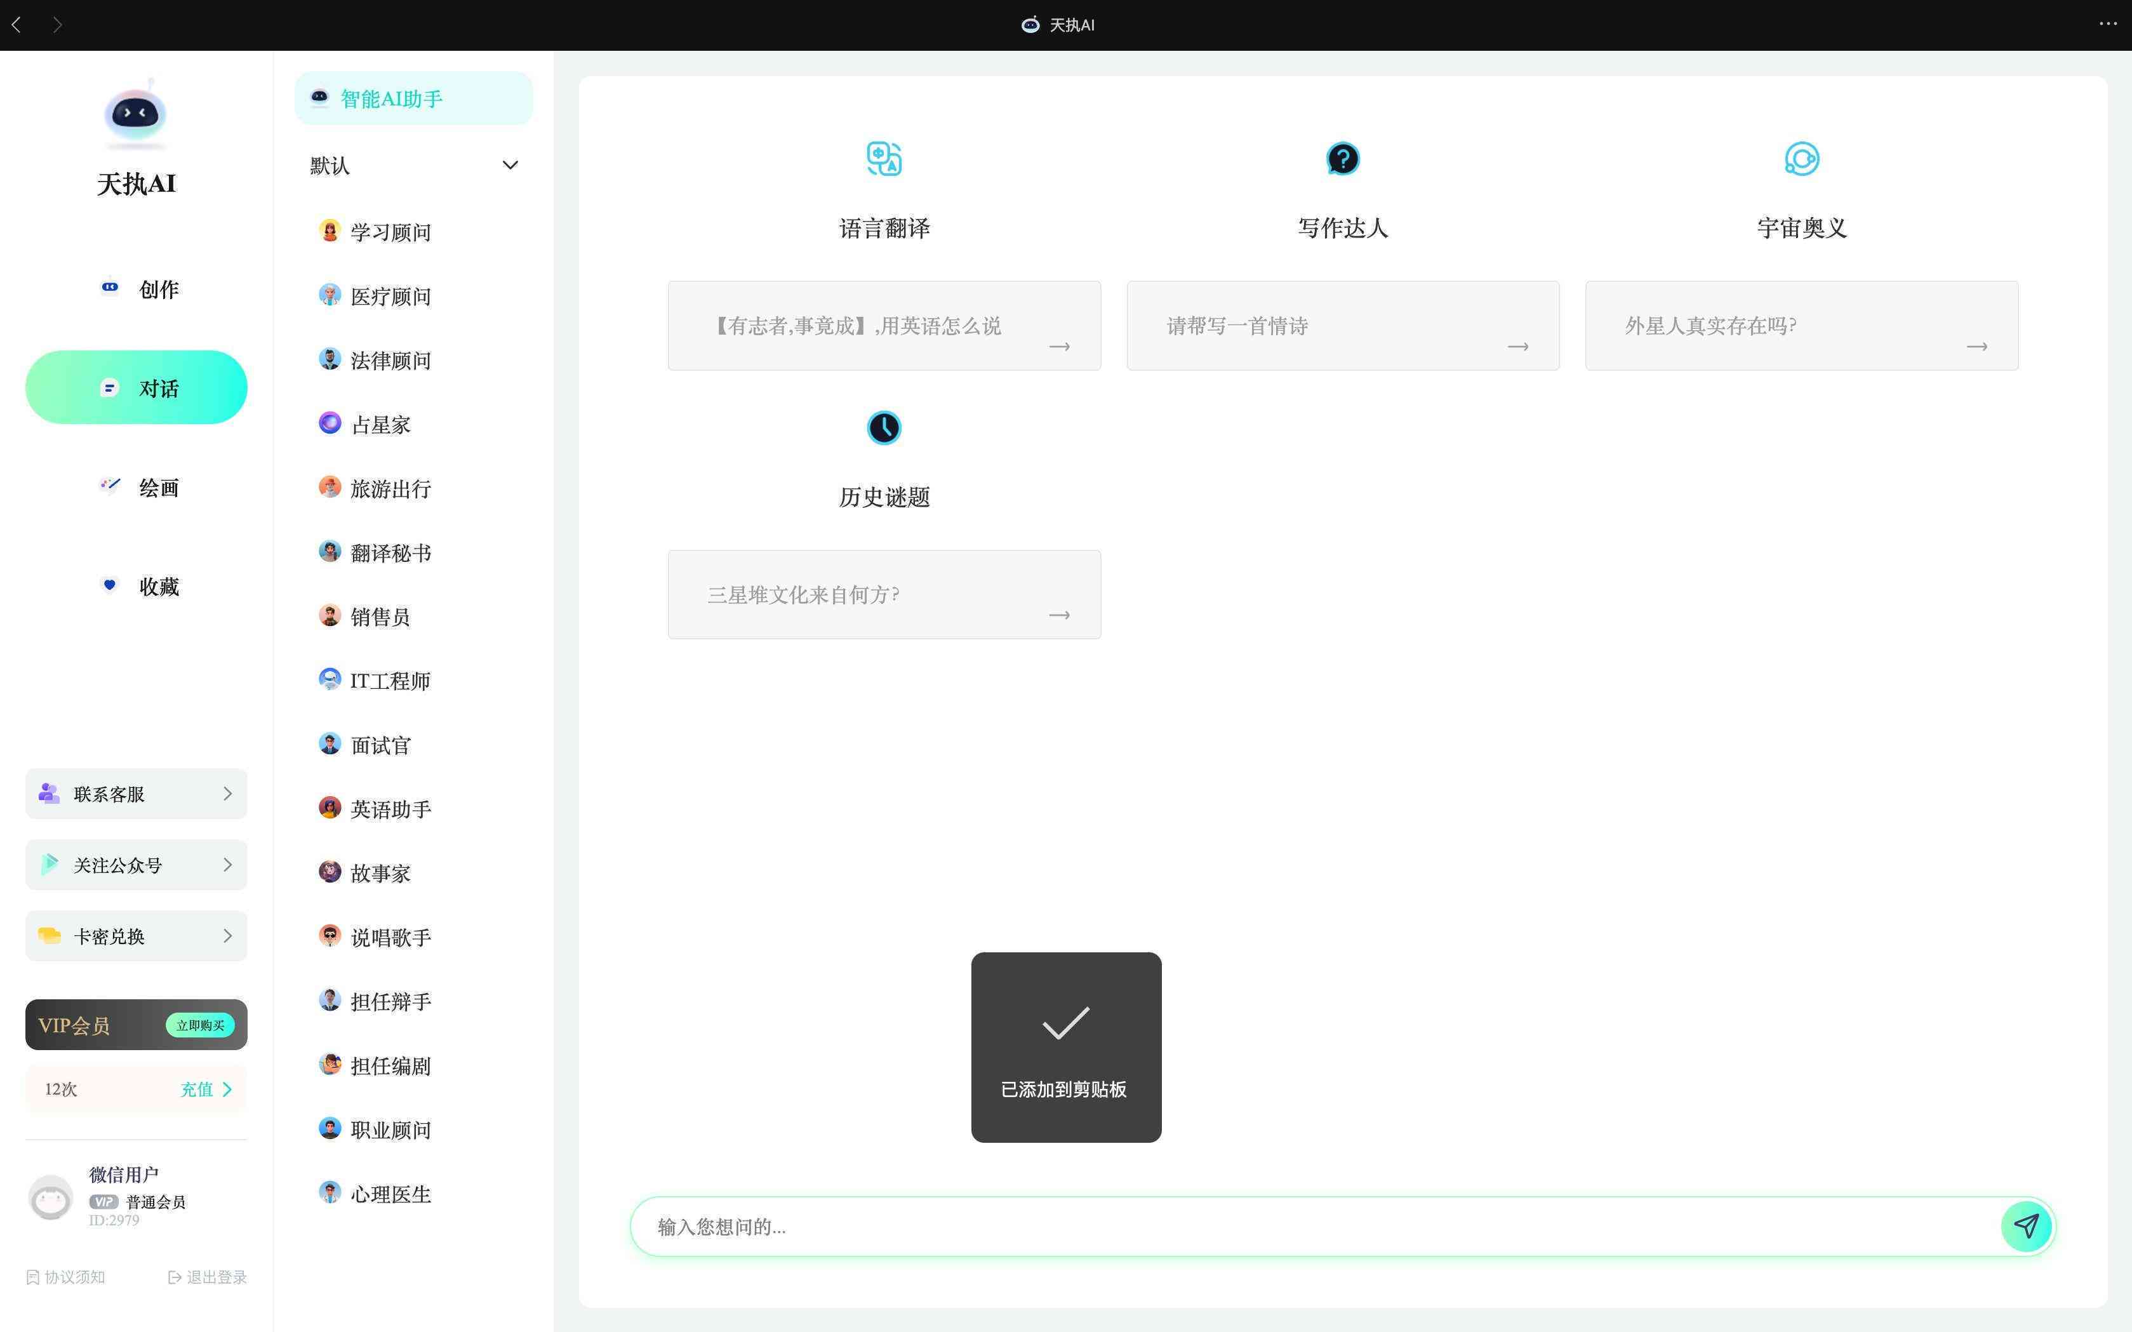Click the 收藏 favorites icon
This screenshot has width=2132, height=1332.
[x=109, y=585]
